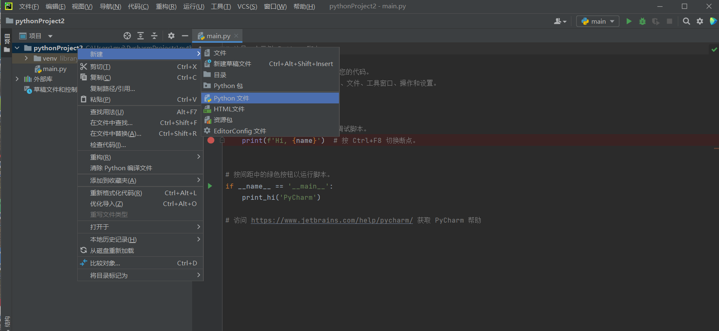Click pythonProject2 breadcrumb in navigation bar

pyautogui.click(x=35, y=21)
